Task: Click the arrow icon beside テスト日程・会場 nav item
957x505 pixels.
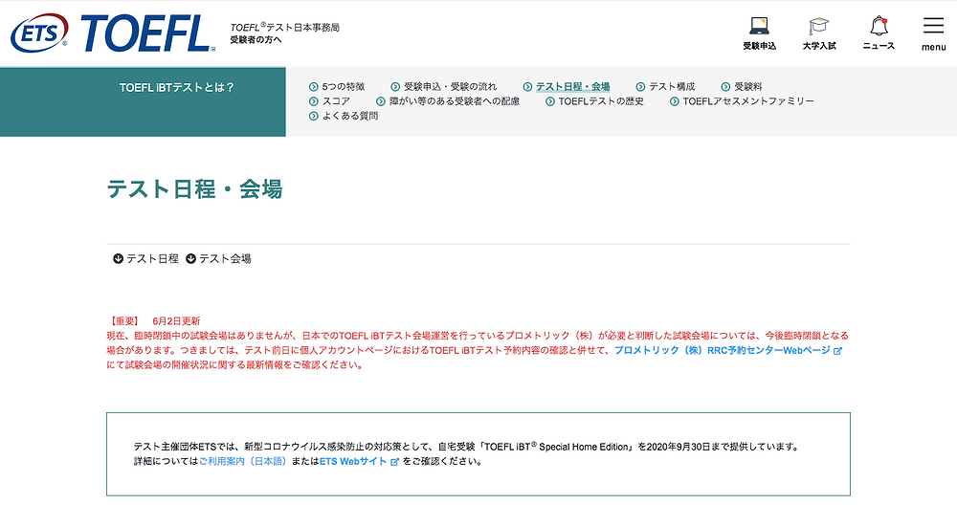Action: (x=528, y=87)
